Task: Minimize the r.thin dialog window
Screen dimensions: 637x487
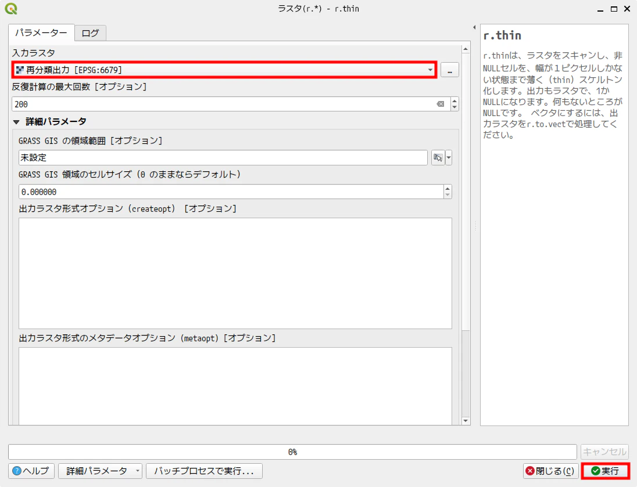Action: point(600,9)
